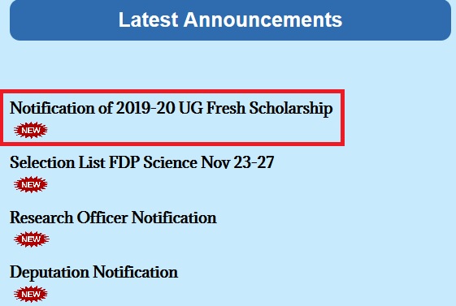Select the red-outlined scholarship announcement box
Image resolution: width=456 pixels, height=306 pixels.
coord(172,118)
